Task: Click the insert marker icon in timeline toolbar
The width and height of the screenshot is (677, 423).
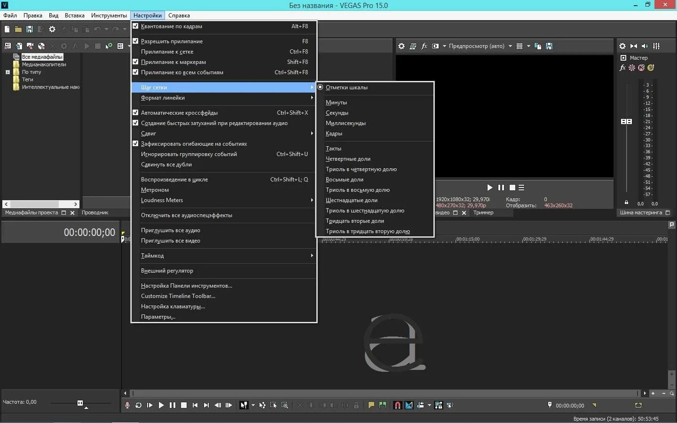Action: [x=371, y=405]
